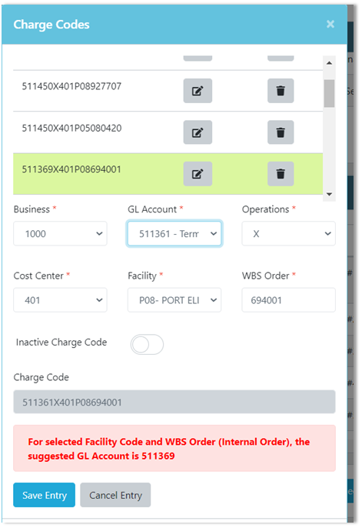Select the 511450X401P05080420 row text
Viewport: 362px width, 528px height.
tap(71, 128)
